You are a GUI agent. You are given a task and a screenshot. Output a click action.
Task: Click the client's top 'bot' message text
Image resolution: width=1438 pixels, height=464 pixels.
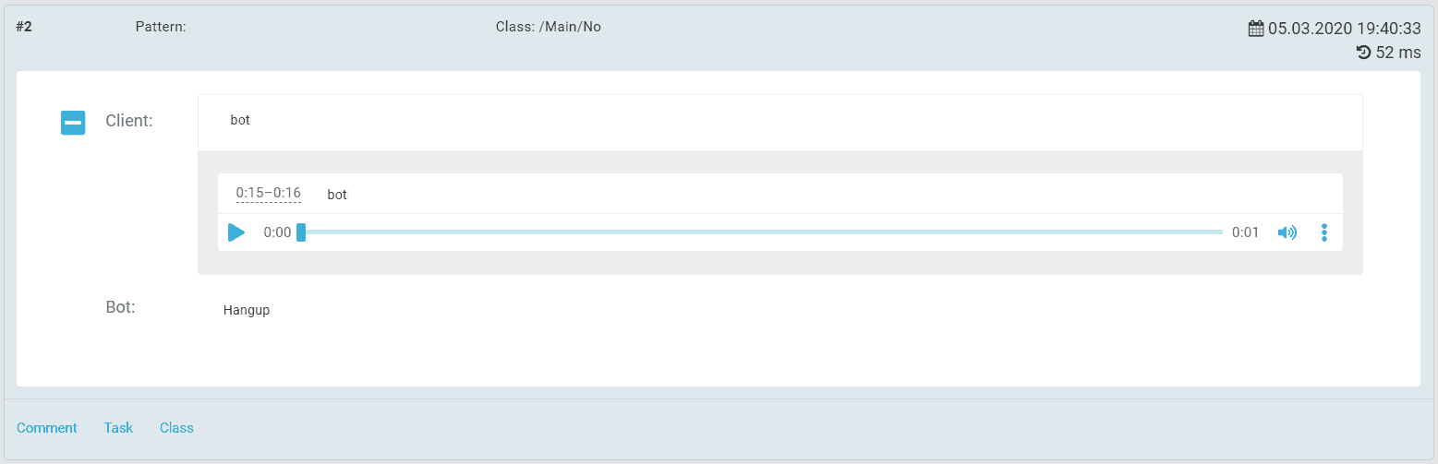coord(240,120)
